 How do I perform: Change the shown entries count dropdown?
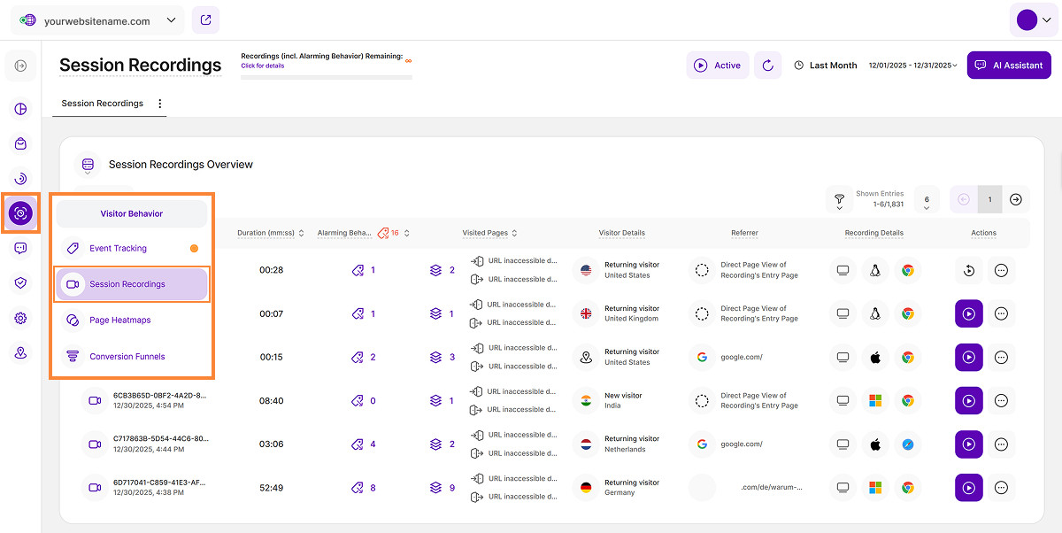tap(927, 200)
